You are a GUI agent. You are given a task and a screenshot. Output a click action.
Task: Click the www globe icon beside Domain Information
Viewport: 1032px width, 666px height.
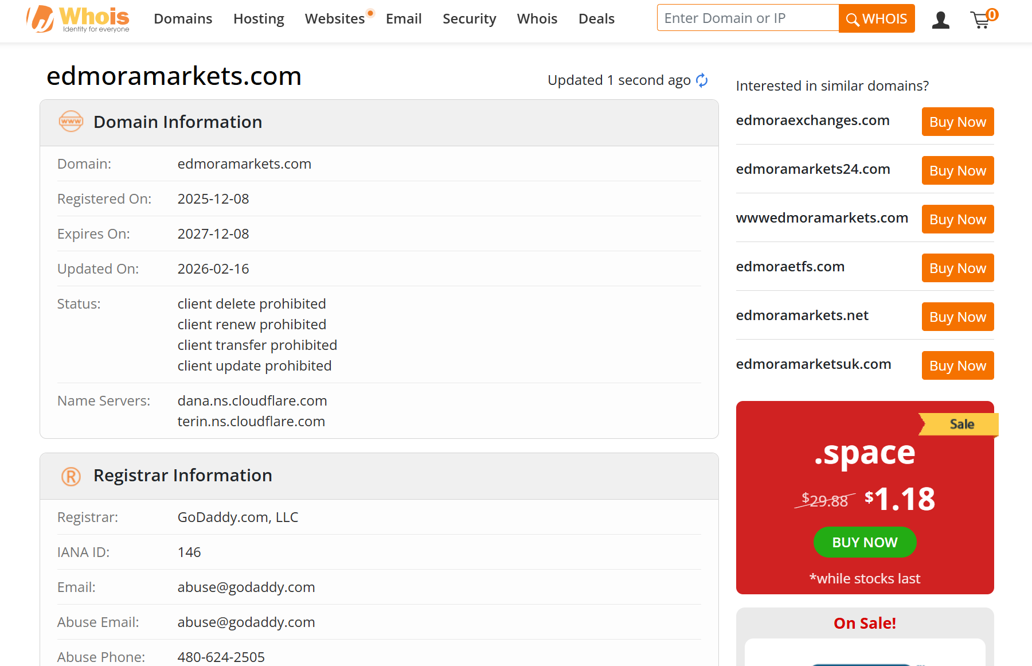tap(71, 122)
